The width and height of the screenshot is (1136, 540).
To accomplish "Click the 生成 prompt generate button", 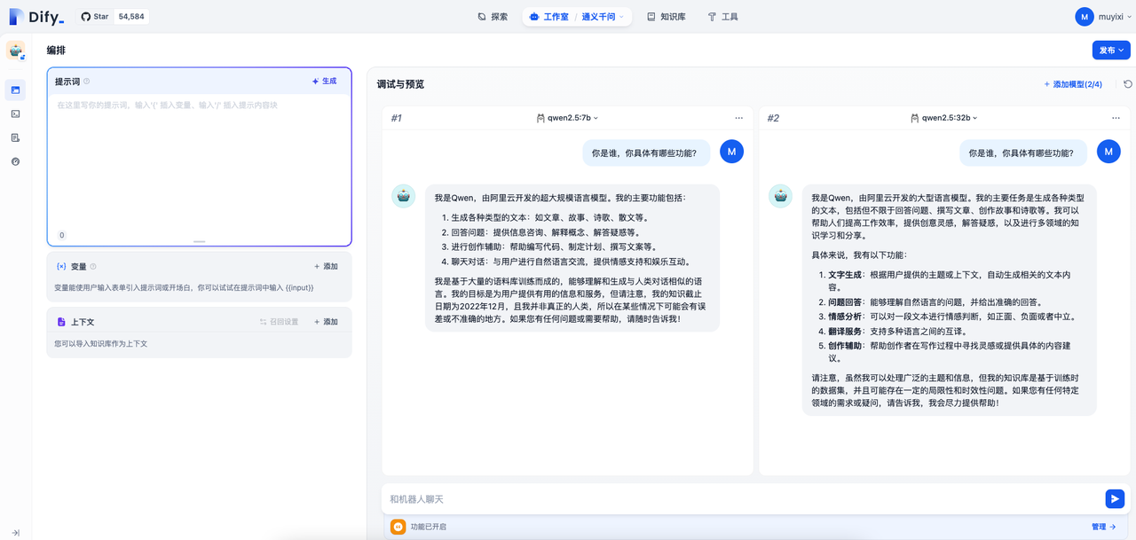I will click(324, 82).
